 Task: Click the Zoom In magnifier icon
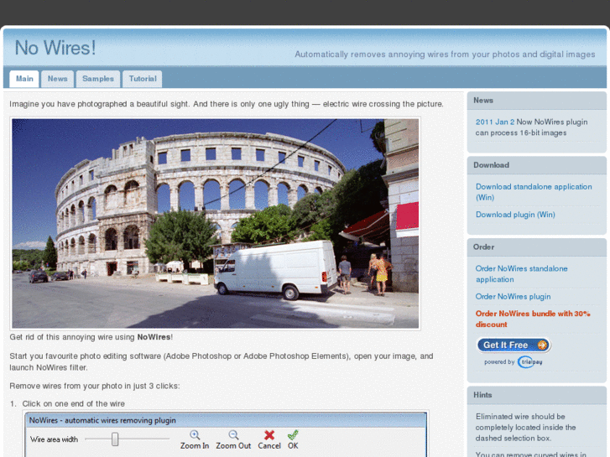pyautogui.click(x=195, y=435)
